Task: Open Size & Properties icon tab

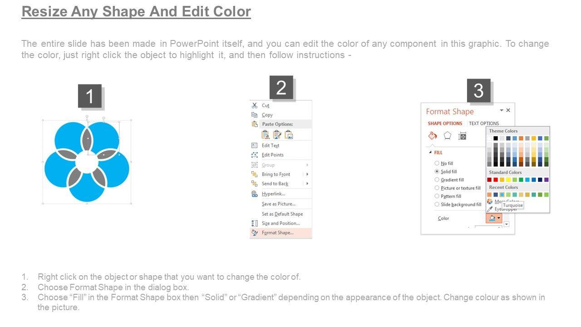Action: [463, 136]
